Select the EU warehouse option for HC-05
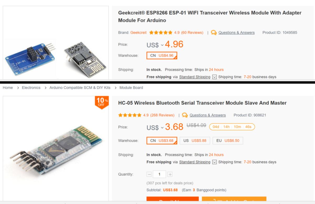315x204 pixels. click(x=228, y=141)
